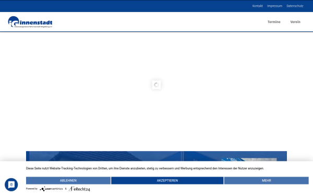The height and width of the screenshot is (196, 313).
Task: Click the blue banner image
Action: (156, 156)
